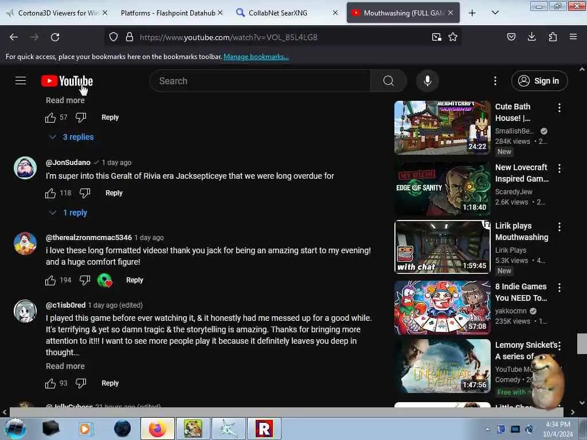Click the Sign in button
Screen dimensions: 587x440
coord(539,81)
